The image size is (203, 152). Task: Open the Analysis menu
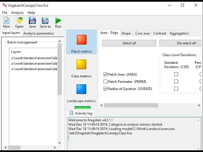click(17, 13)
